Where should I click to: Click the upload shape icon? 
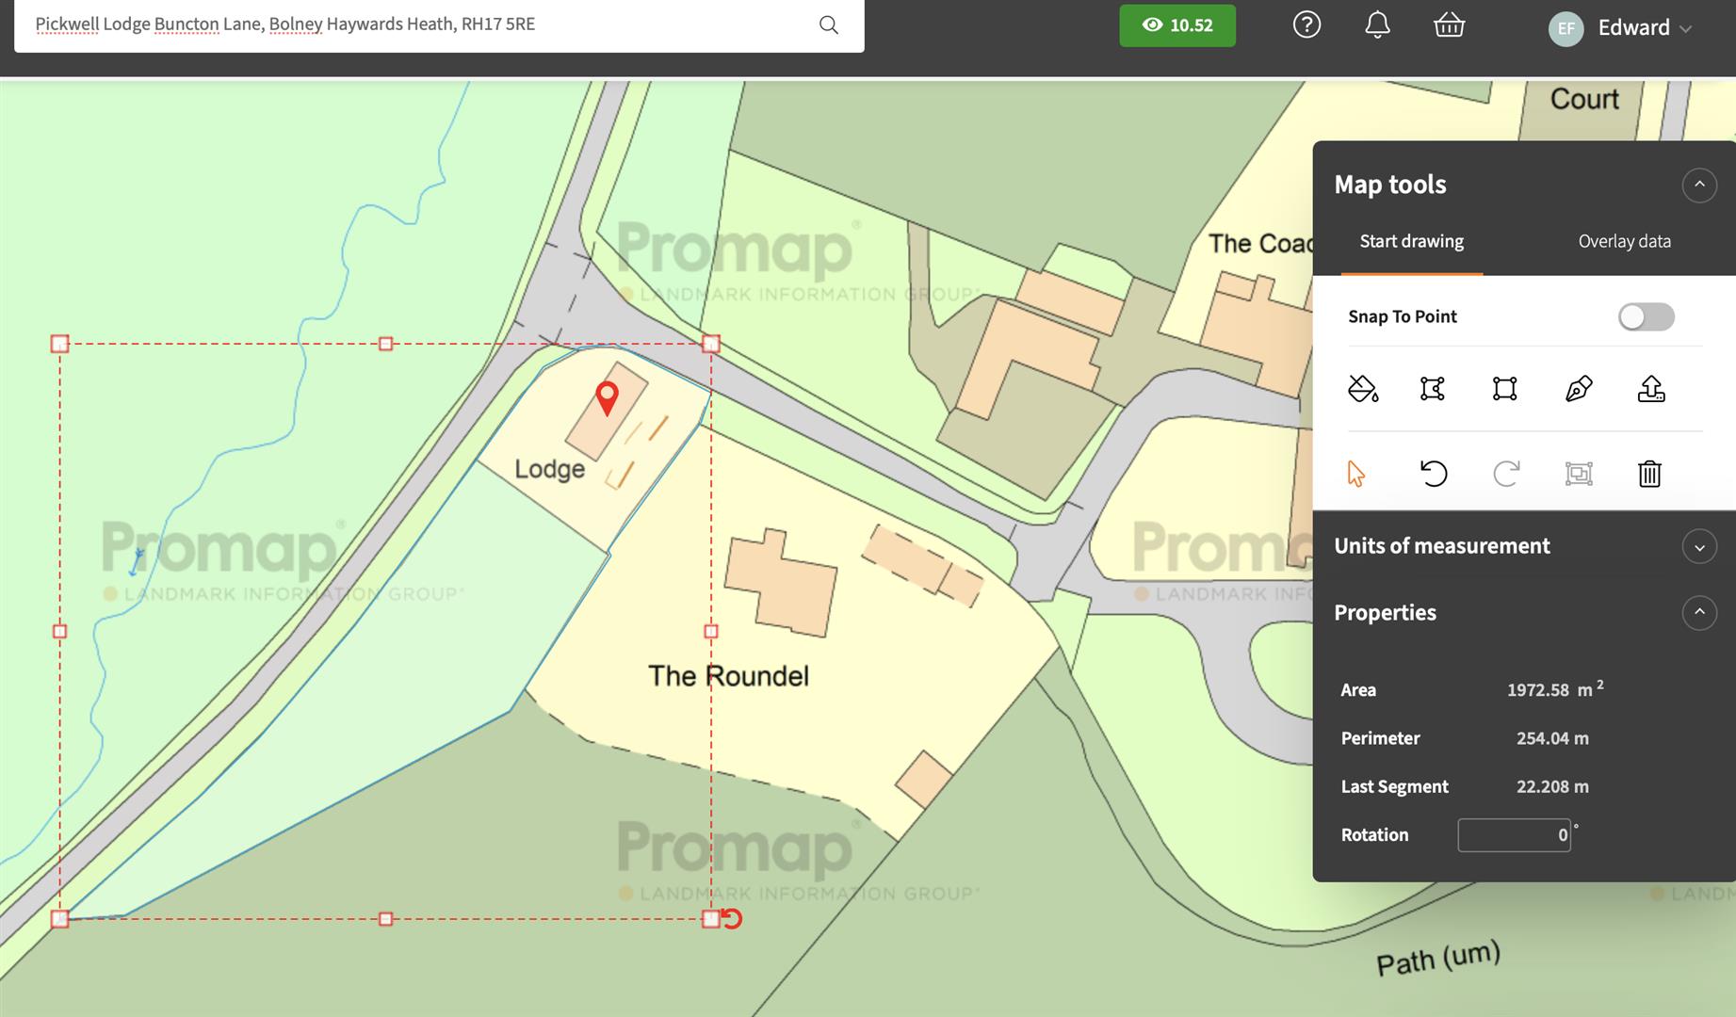pyautogui.click(x=1651, y=388)
